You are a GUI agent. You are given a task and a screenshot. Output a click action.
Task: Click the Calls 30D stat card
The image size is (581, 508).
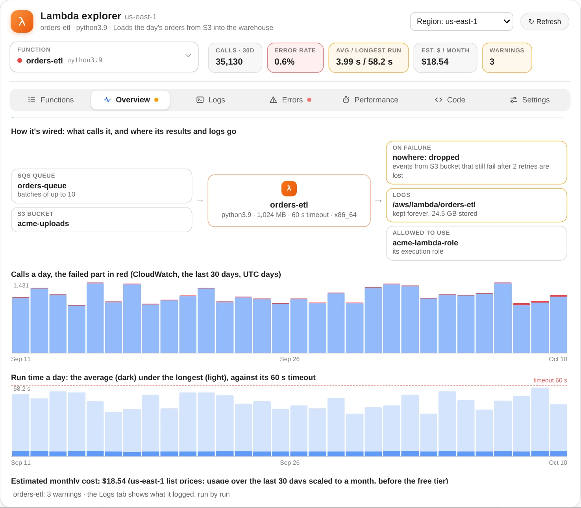[x=235, y=57]
